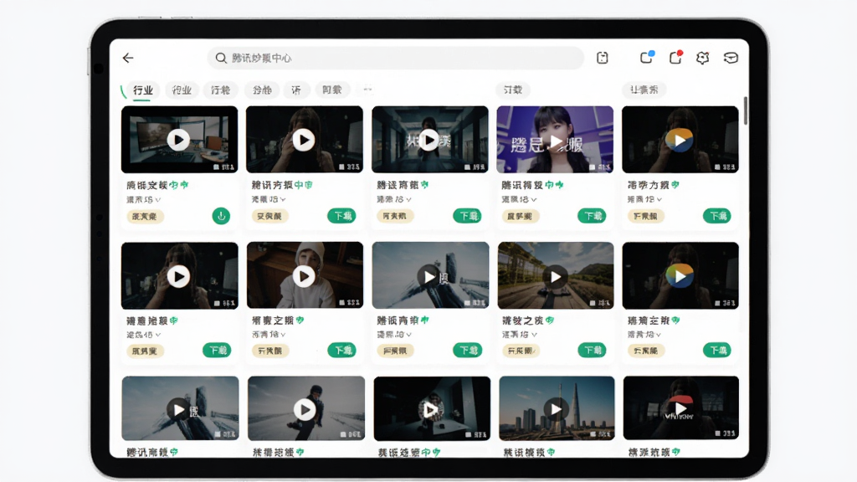Click the colored play circle in second row's last card
The height and width of the screenshot is (482, 857).
[x=680, y=276]
